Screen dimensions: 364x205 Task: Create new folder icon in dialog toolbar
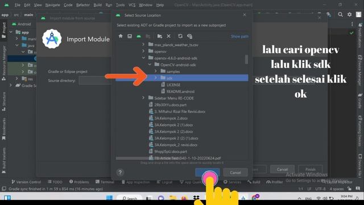(159, 36)
